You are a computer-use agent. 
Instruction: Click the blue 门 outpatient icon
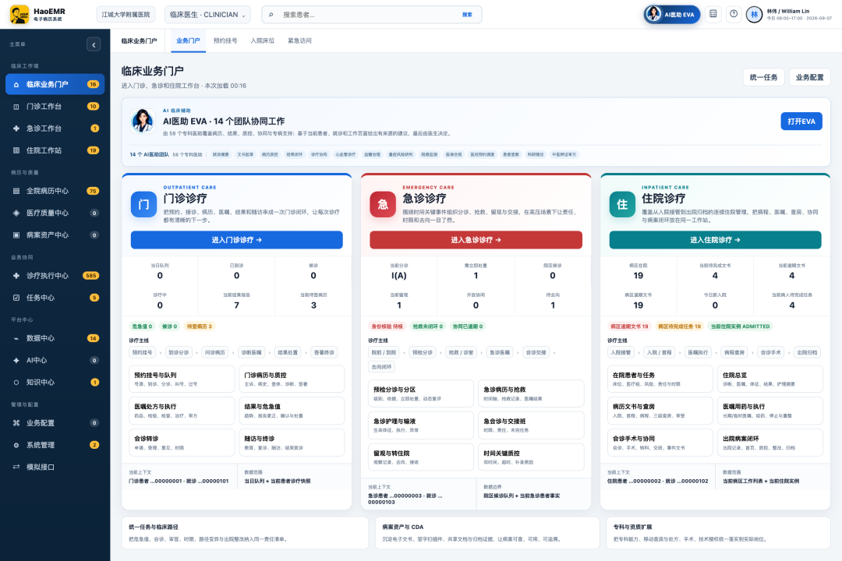[144, 205]
